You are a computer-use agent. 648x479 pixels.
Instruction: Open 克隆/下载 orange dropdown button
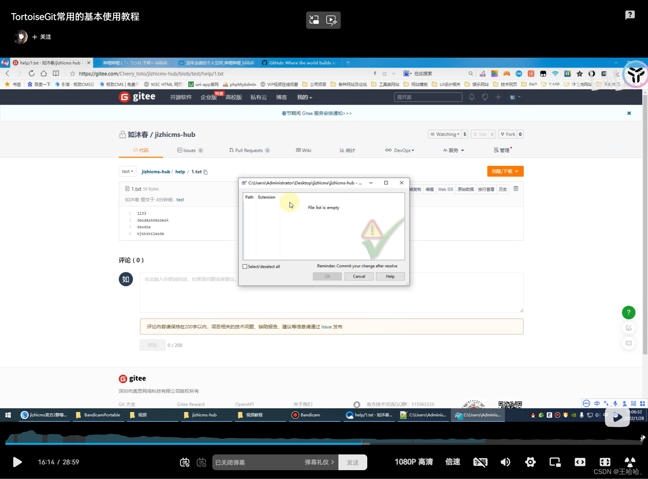point(505,171)
